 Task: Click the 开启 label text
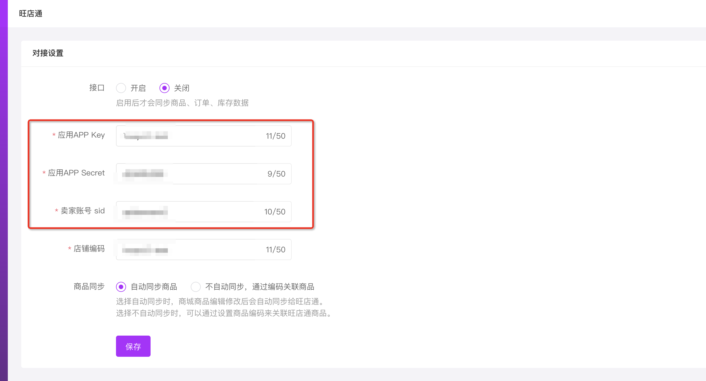click(x=138, y=88)
